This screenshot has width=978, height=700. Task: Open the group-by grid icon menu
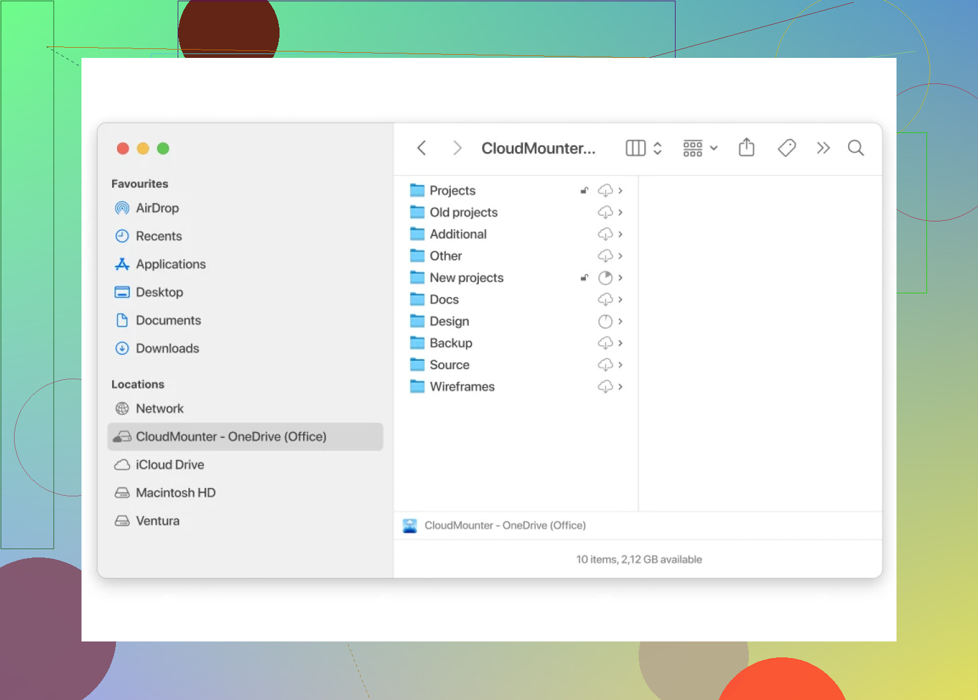(x=693, y=148)
